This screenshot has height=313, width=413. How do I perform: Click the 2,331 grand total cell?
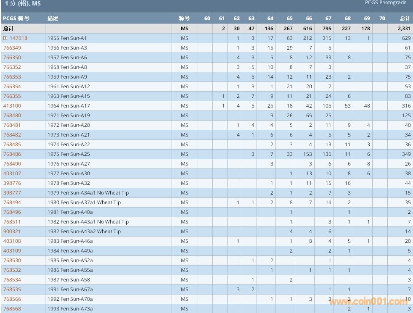point(403,29)
